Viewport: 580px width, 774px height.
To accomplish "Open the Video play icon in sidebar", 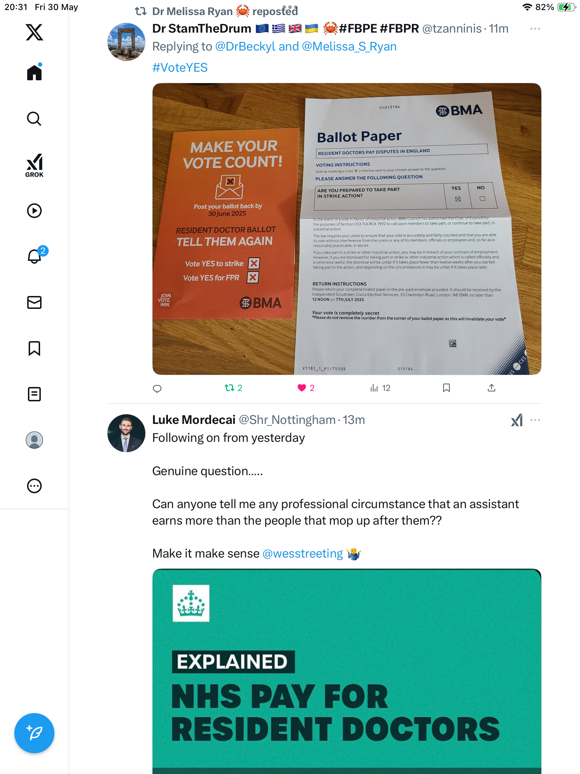I will (34, 211).
